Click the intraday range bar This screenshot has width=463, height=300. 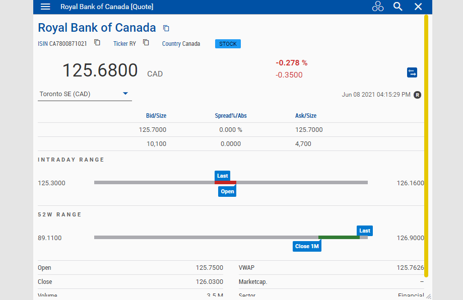pyautogui.click(x=231, y=183)
